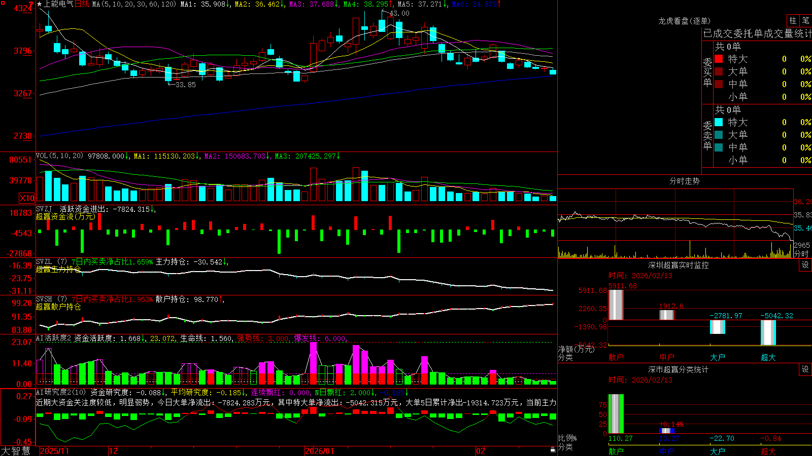
Task: Open the AI活跃度2 indicator label
Action: pyautogui.click(x=54, y=338)
